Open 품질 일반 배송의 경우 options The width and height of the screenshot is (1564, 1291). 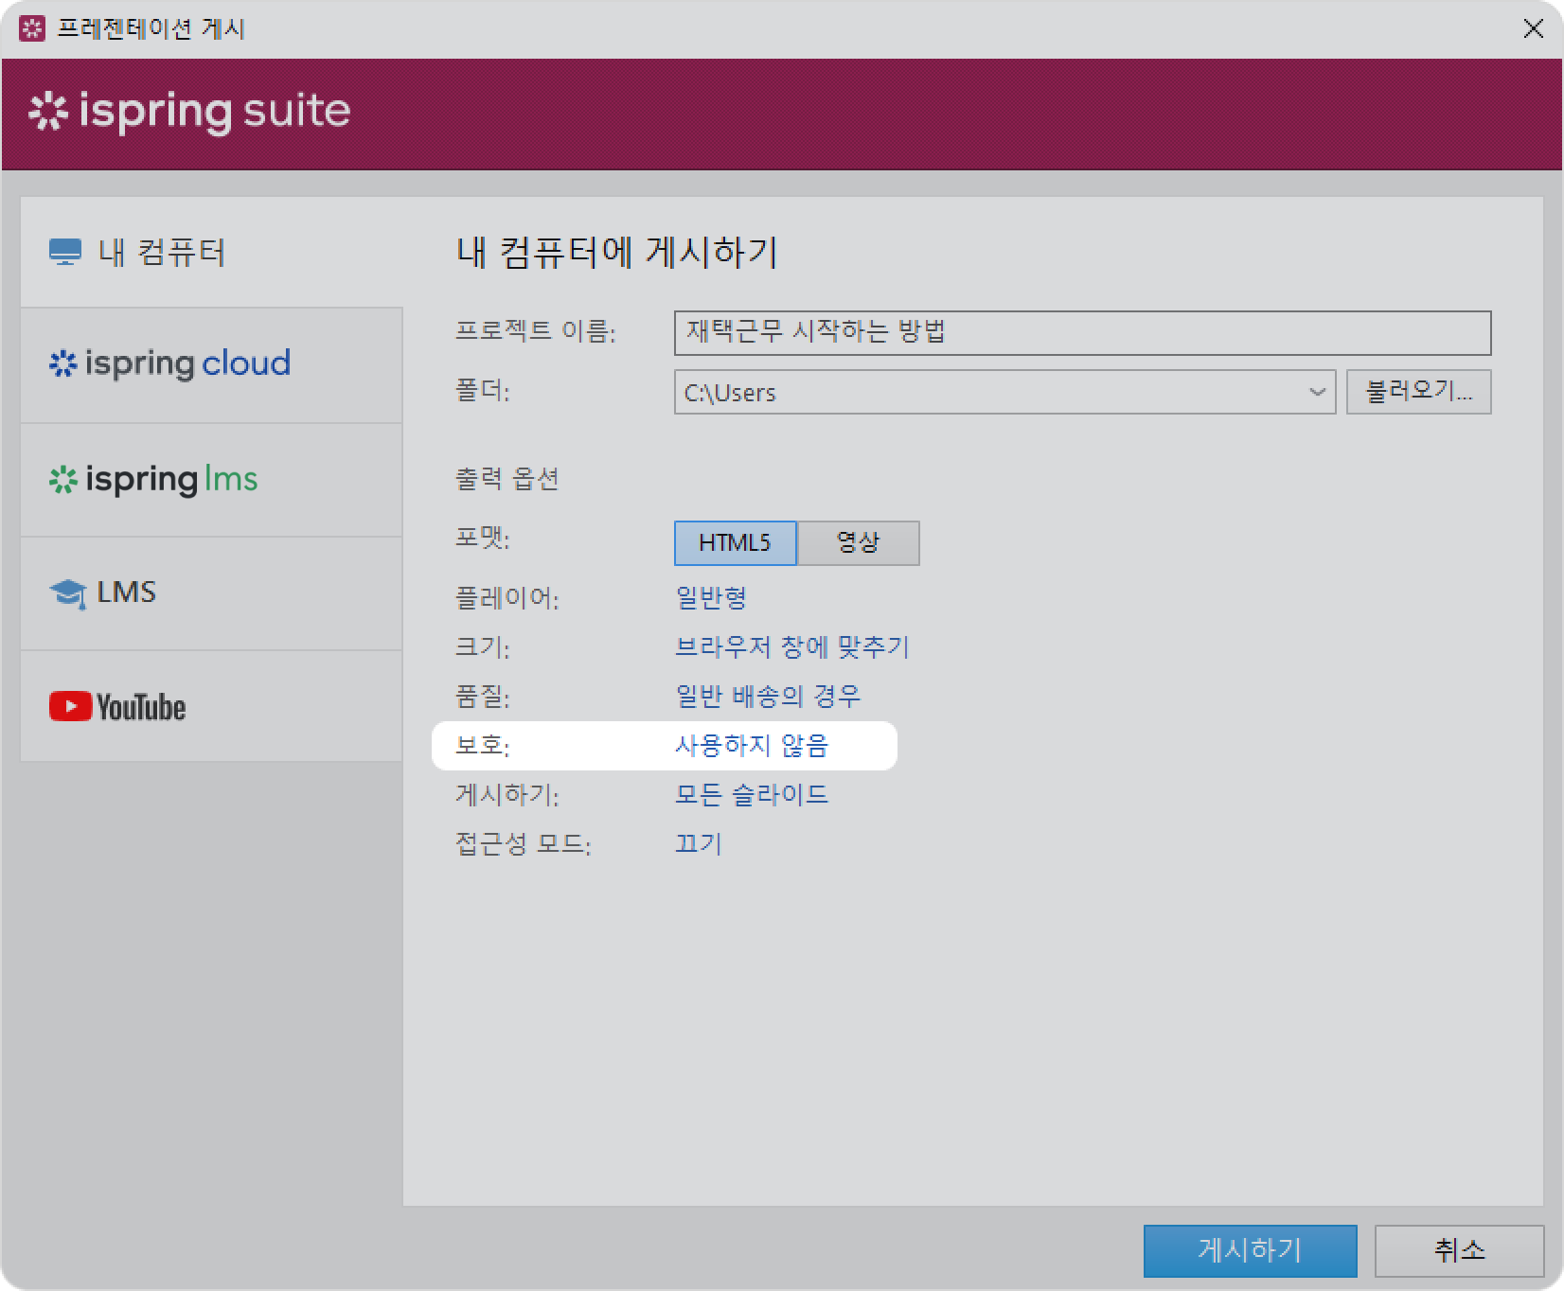point(767,697)
